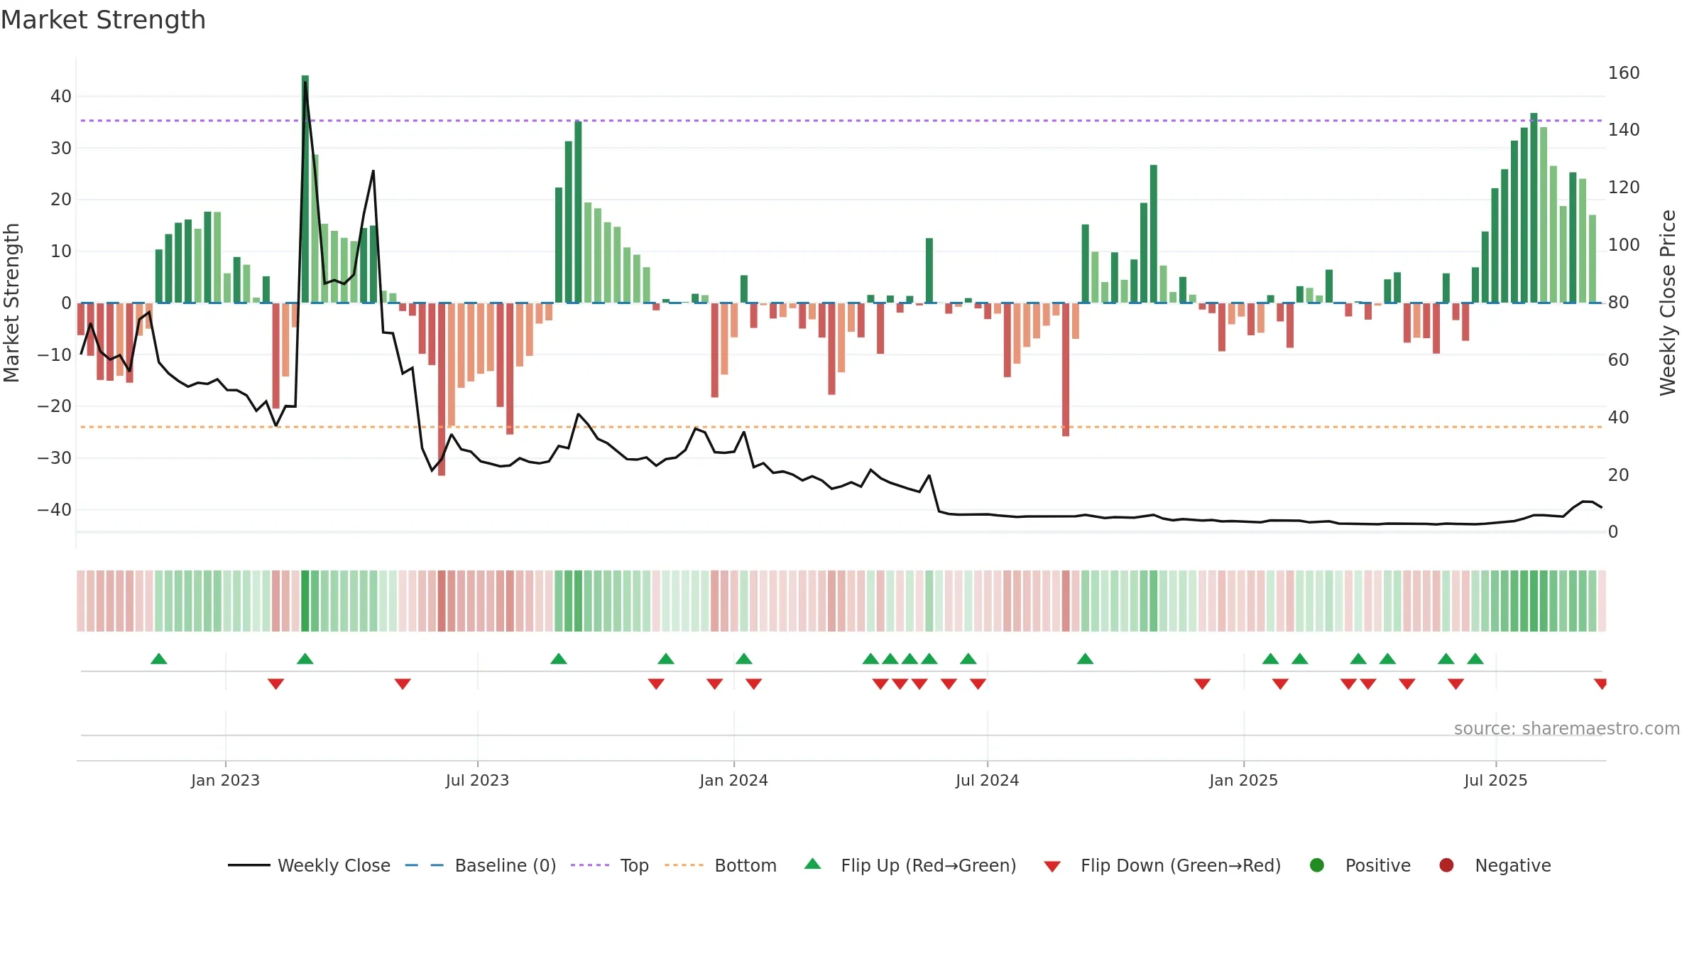The image size is (1704, 959).
Task: Toggle the Weekly Close legend entry
Action: click(x=309, y=865)
